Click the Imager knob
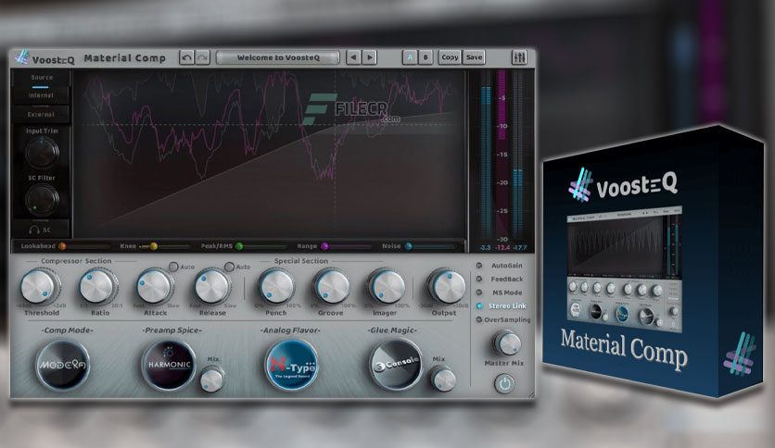This screenshot has width=775, height=448. pos(387,287)
